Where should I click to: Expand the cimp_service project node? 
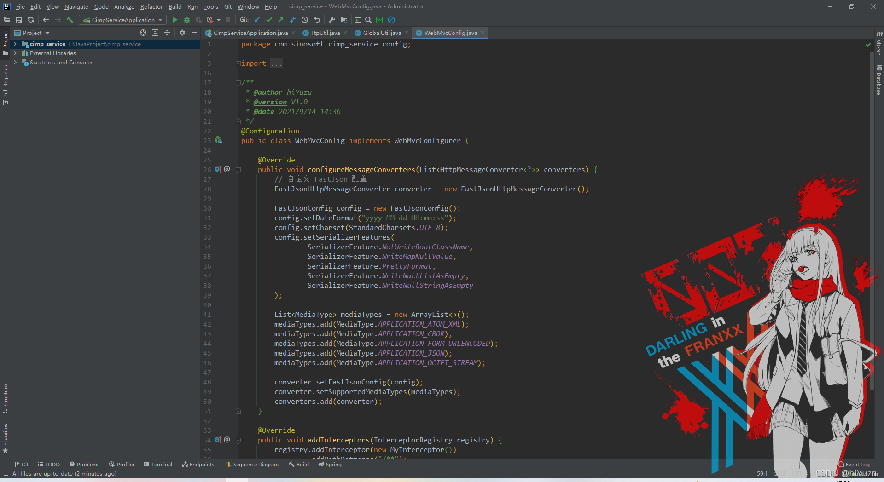[15, 44]
